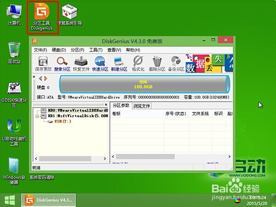Screen dimensions: 276x207
Task: Minimize the DiskGenius window
Action: pos(204,40)
